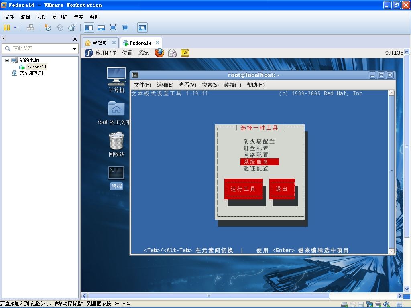Toggle the library sidebar view icon
Image resolution: width=411 pixels, height=308 pixels.
click(x=89, y=28)
